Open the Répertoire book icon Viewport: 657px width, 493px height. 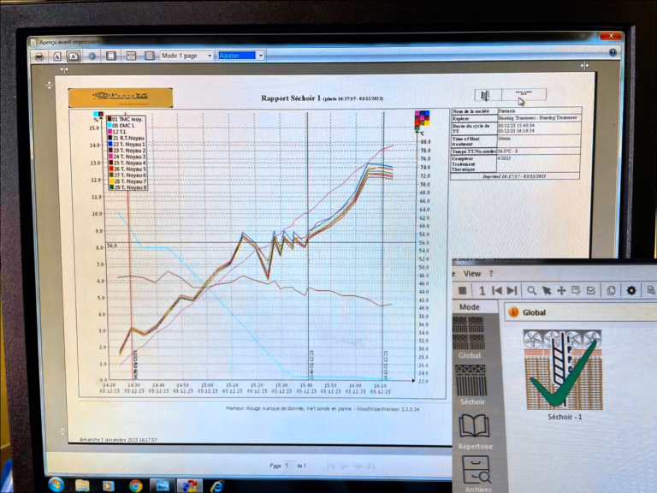[474, 430]
